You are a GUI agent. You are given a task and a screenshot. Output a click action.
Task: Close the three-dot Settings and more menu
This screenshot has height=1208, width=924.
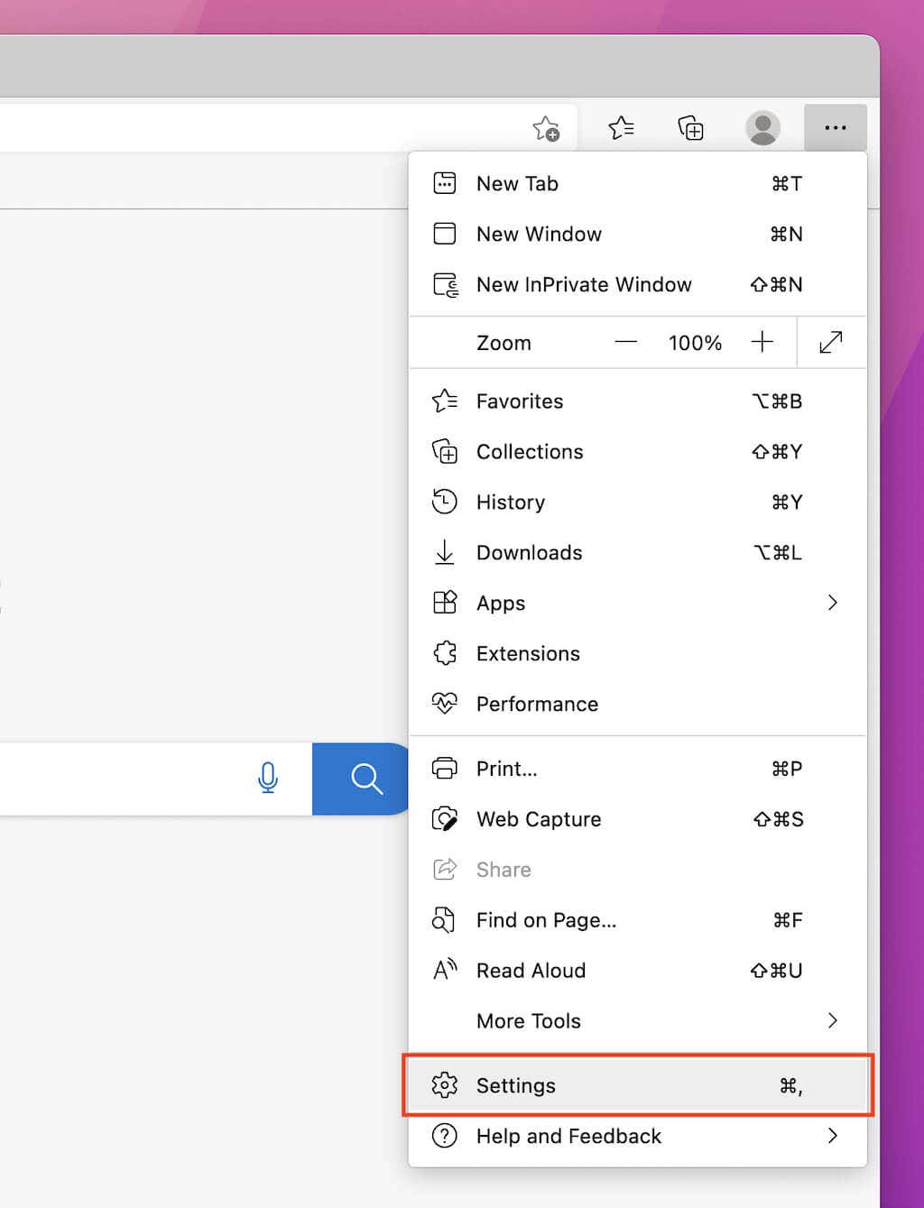pos(835,128)
